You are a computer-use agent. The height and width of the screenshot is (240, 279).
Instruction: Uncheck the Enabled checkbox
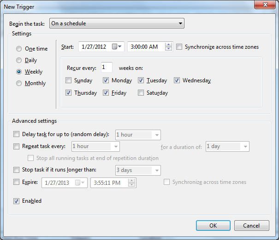coord(17,201)
